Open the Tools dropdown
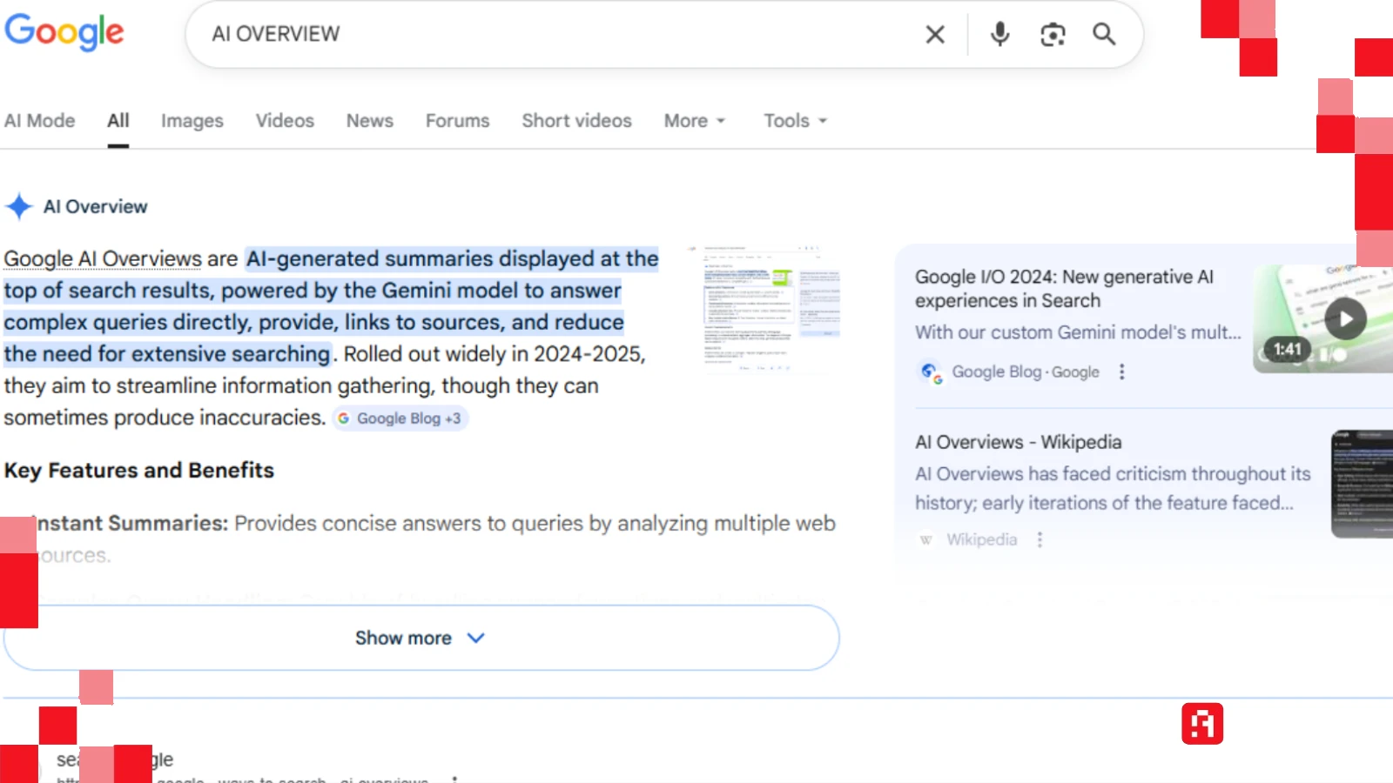Image resolution: width=1393 pixels, height=783 pixels. click(x=794, y=121)
